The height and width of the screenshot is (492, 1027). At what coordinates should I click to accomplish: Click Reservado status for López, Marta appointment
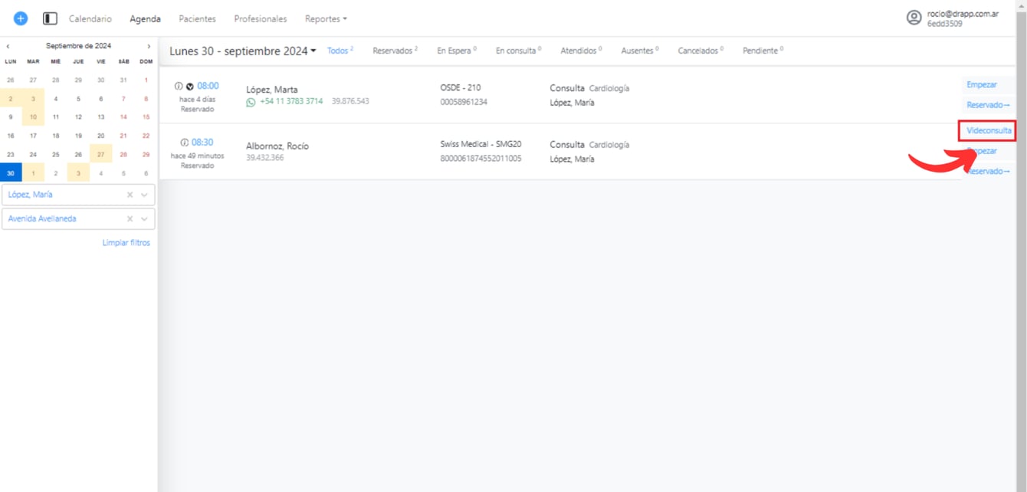coord(988,105)
